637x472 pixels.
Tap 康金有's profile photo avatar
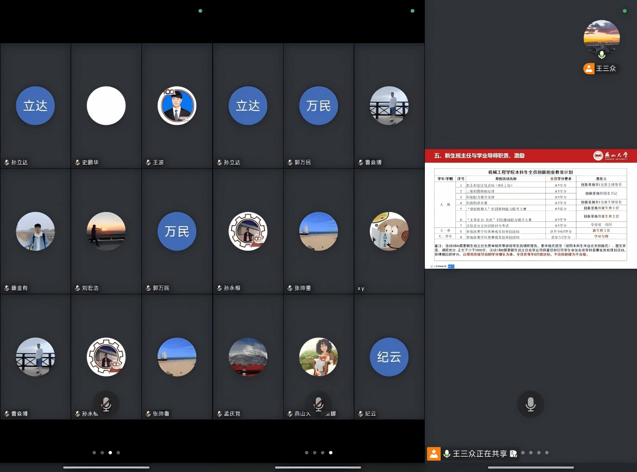click(35, 231)
